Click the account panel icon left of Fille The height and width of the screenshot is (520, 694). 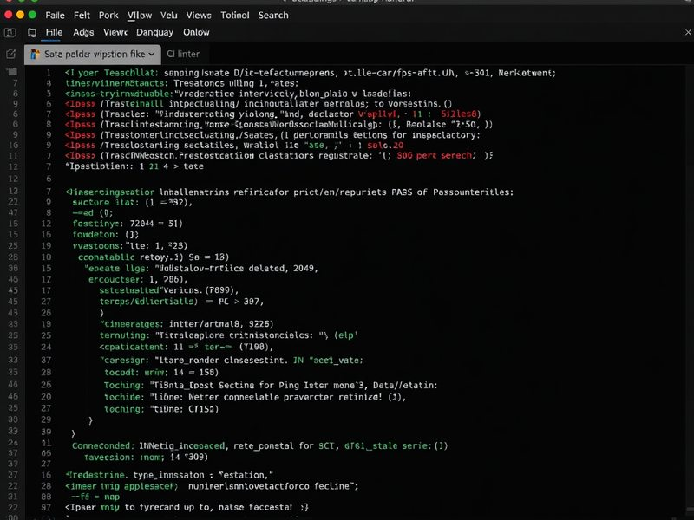pos(10,33)
